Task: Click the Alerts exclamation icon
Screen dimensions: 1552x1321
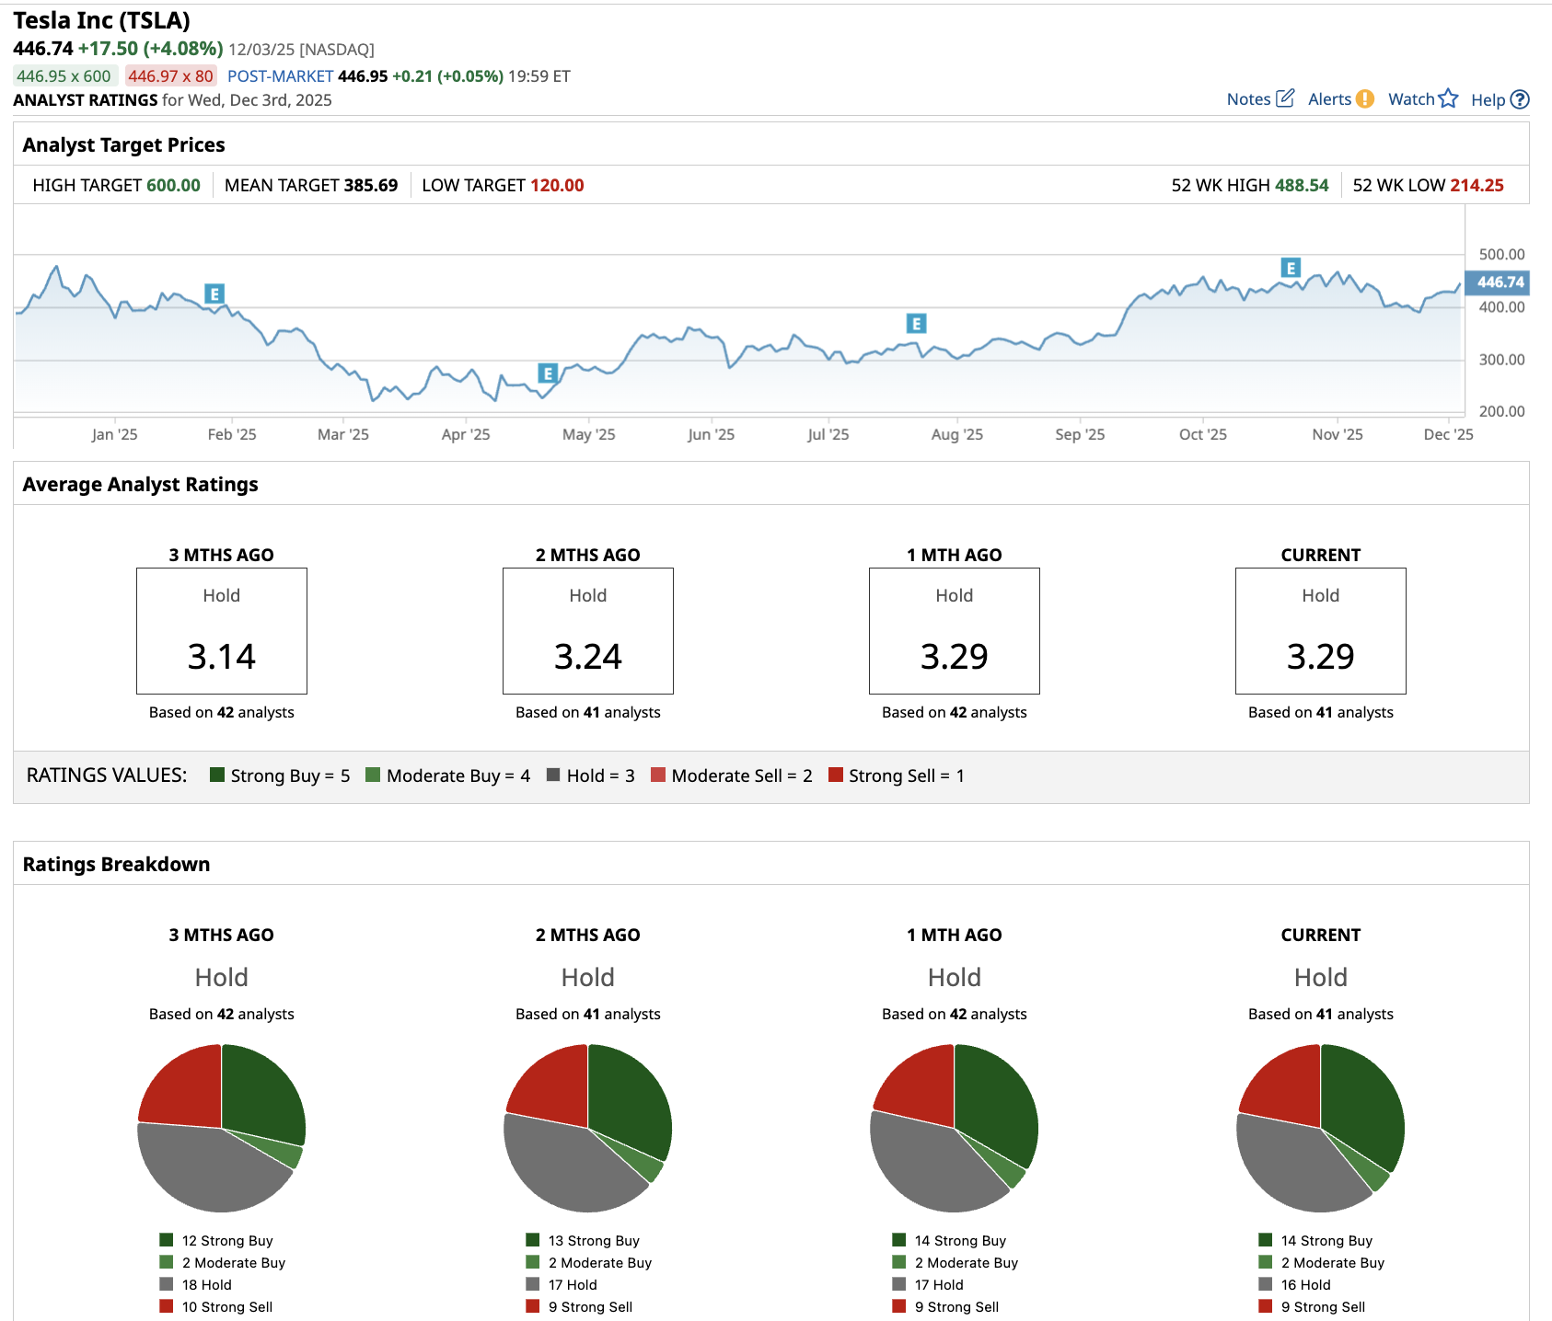Action: pos(1365,98)
